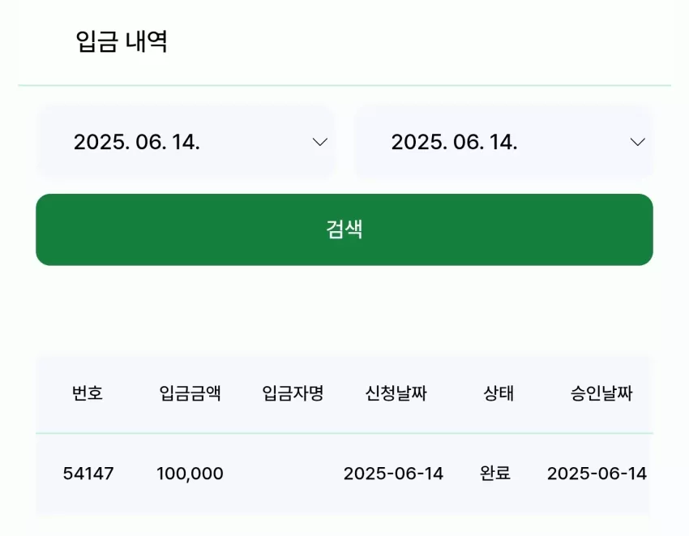689x536 pixels.
Task: Open the start date 2025. 06. 14. selector
Action: (x=186, y=142)
